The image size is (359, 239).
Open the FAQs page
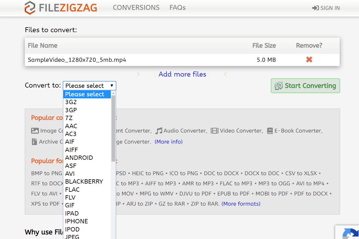178,8
